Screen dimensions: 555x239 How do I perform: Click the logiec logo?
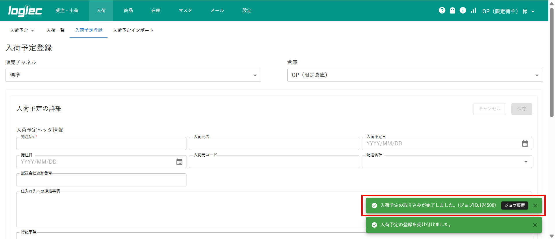(25, 11)
